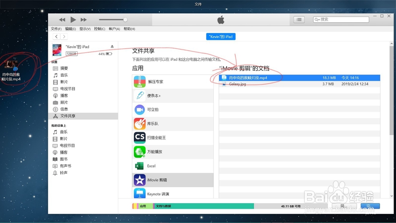Image resolution: width=396 pixels, height=223 pixels.
Task: Click the rewind playback button
Action: [62, 20]
